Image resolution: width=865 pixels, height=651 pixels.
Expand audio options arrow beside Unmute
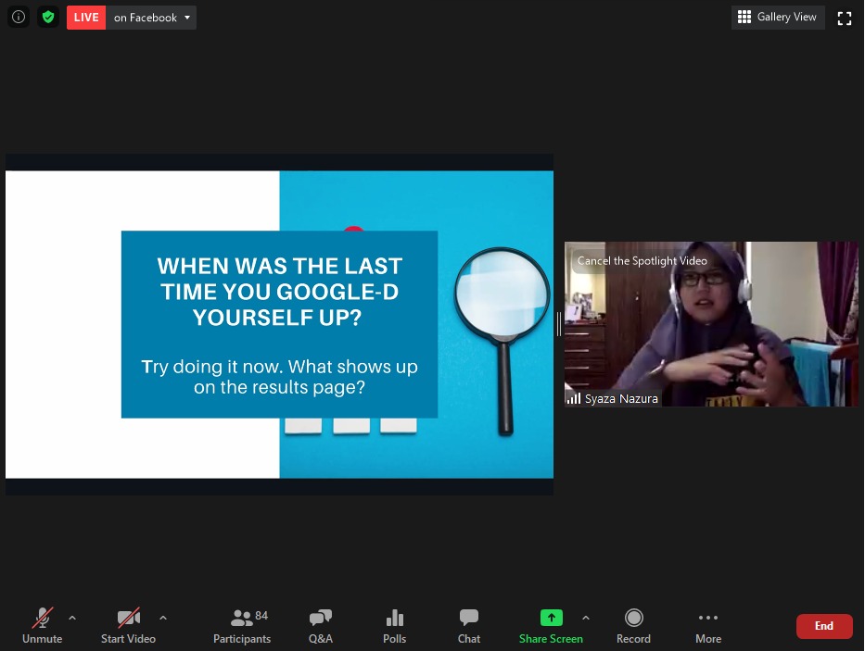72,618
